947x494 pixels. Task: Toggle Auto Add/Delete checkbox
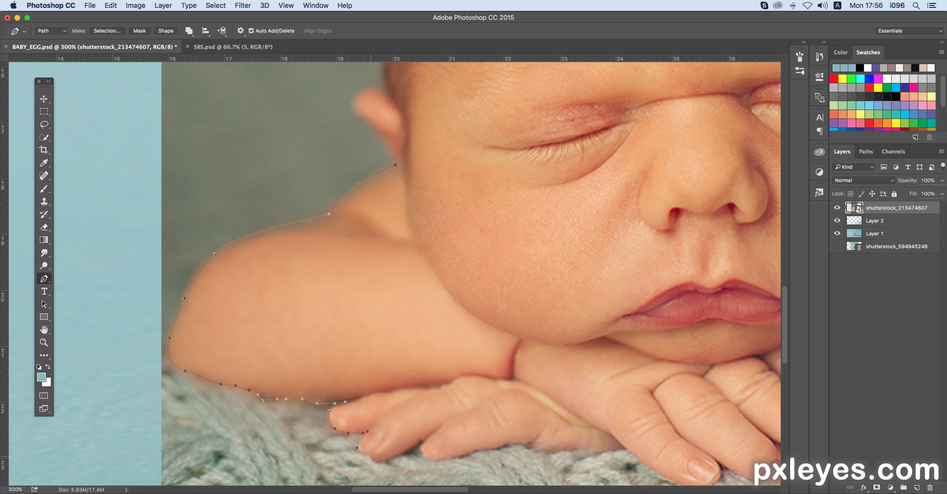(251, 31)
